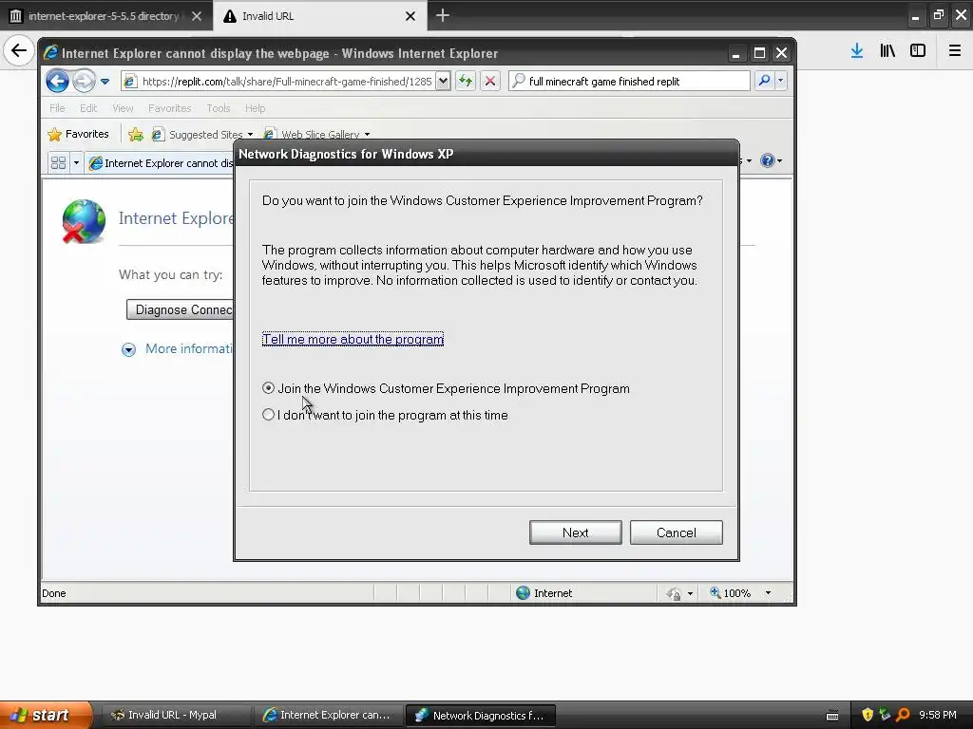
Task: Open the File menu in Internet Explorer
Action: click(57, 108)
